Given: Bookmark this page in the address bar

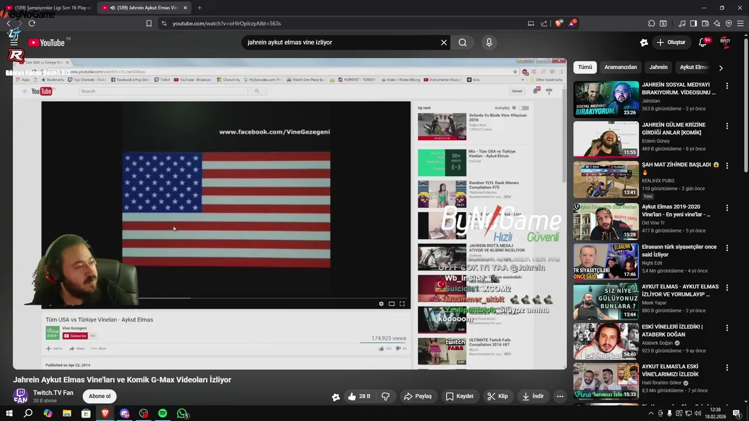Looking at the screenshot, I should 149,23.
